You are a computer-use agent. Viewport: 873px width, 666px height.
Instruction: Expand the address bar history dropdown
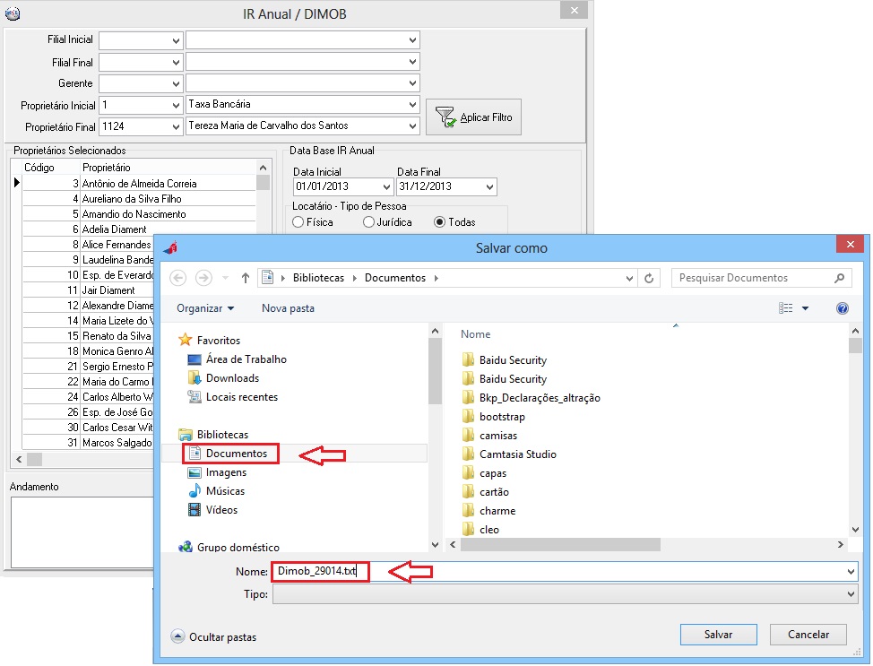point(629,278)
